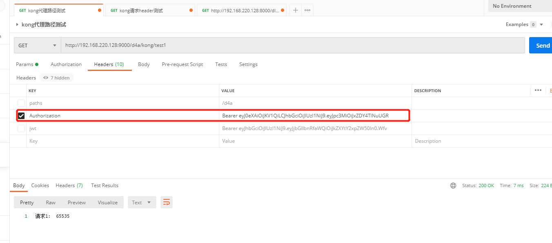This screenshot has height=243, width=552.
Task: Switch to the kong代理路径测试 request tab
Action: (x=59, y=11)
